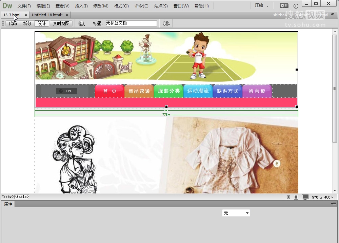Select the 首页 navigation button
This screenshot has width=339, height=243.
click(109, 91)
